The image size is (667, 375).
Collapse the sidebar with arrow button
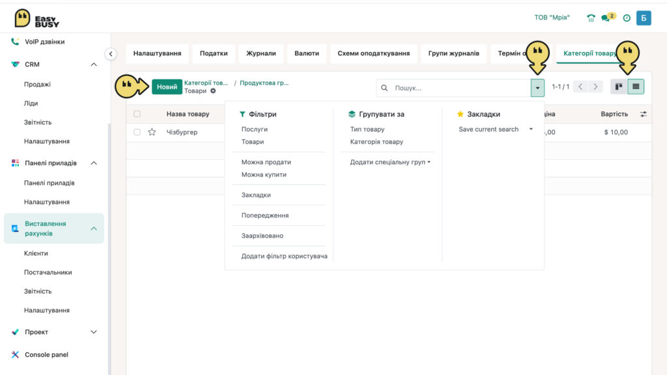coord(111,54)
